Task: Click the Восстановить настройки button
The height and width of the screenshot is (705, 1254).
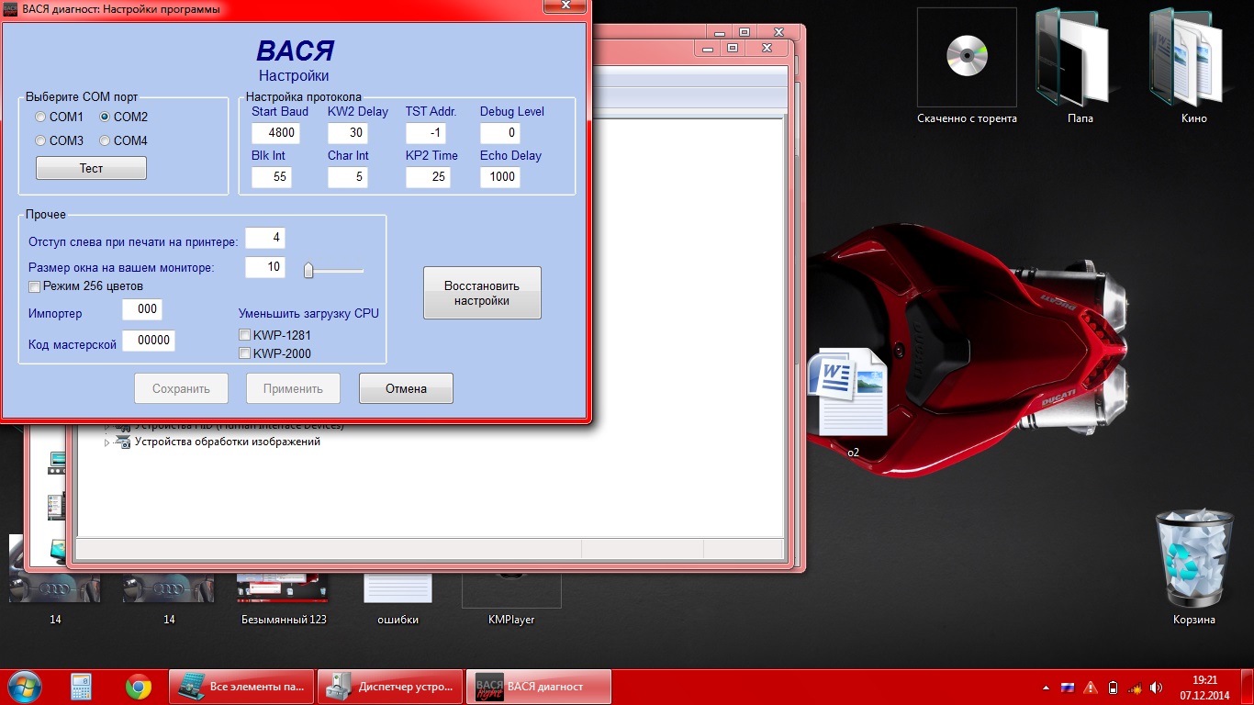Action: (x=482, y=293)
